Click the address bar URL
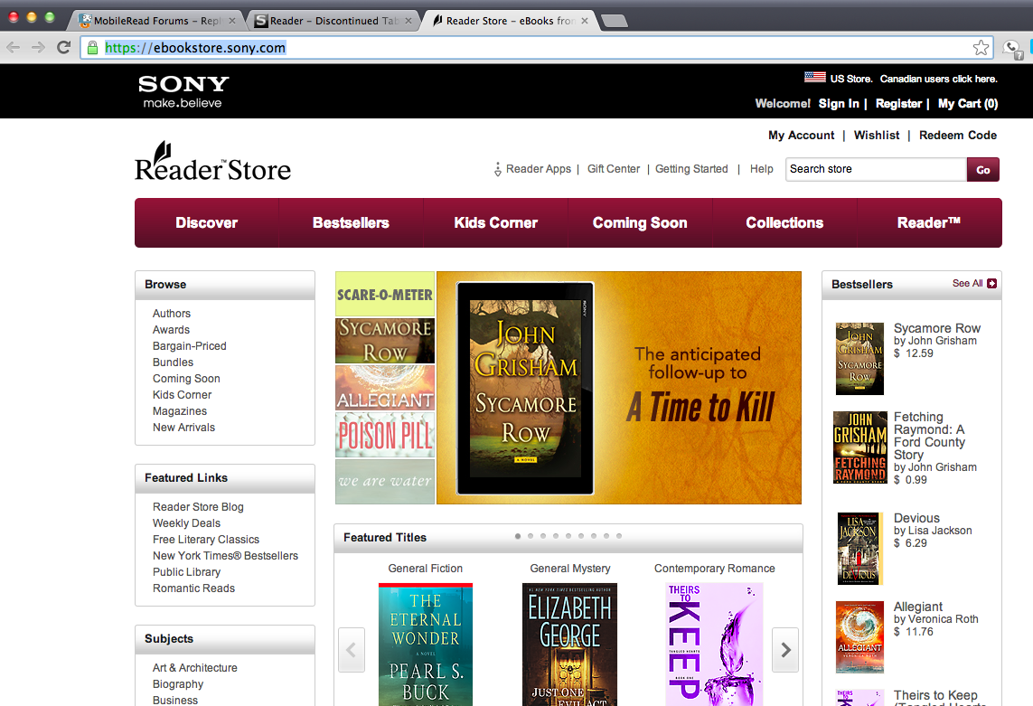 coord(195,48)
